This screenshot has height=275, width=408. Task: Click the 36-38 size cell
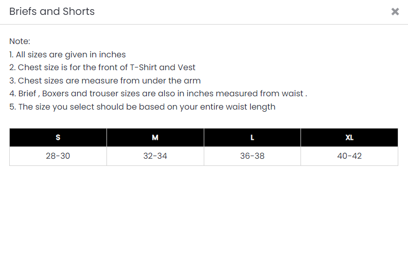(x=252, y=156)
